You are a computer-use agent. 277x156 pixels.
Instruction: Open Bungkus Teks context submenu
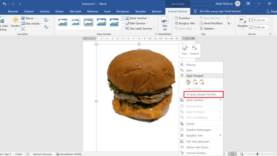(x=201, y=136)
